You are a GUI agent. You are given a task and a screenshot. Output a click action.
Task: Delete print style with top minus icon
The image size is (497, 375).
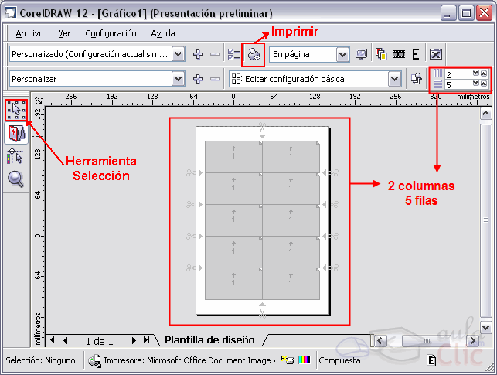215,54
